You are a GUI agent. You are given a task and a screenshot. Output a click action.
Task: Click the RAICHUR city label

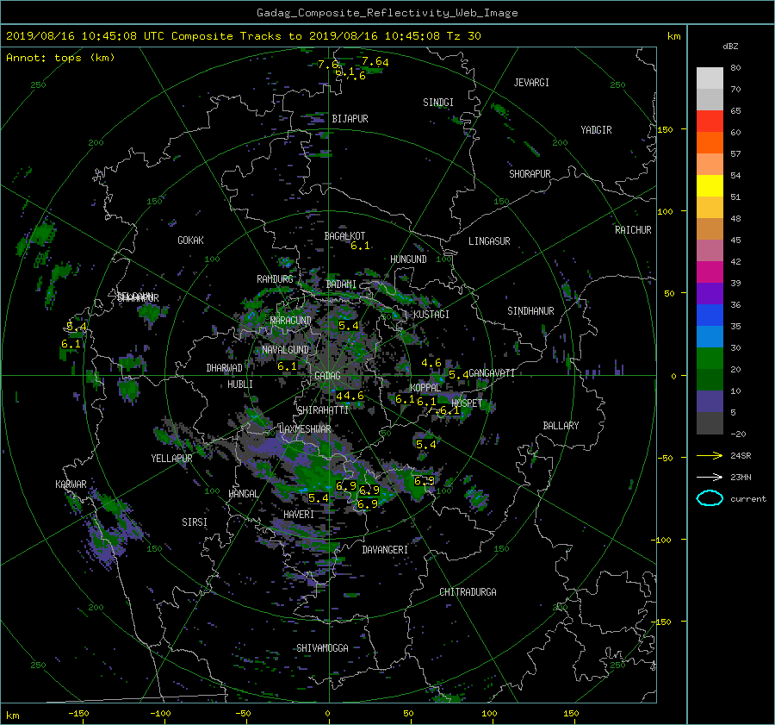tap(633, 230)
